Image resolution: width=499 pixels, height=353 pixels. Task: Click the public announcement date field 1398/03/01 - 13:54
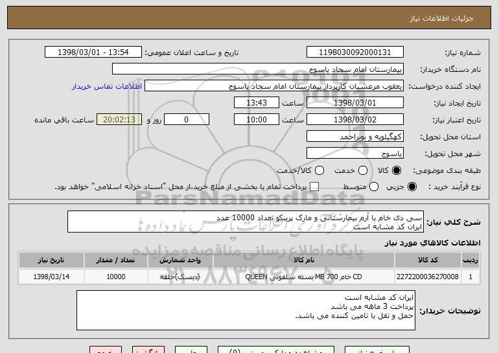pyautogui.click(x=93, y=52)
